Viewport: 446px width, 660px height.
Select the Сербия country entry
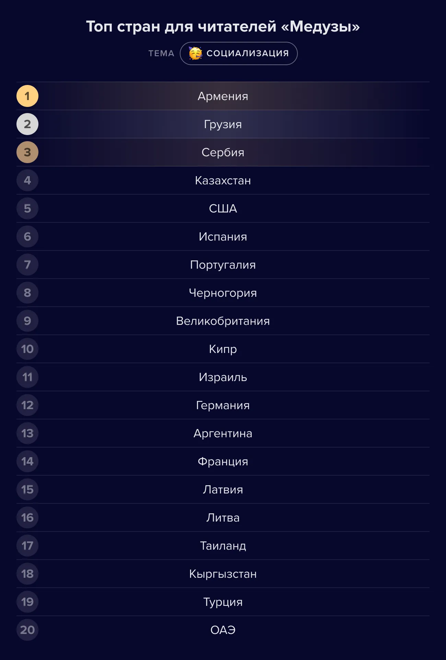(223, 152)
